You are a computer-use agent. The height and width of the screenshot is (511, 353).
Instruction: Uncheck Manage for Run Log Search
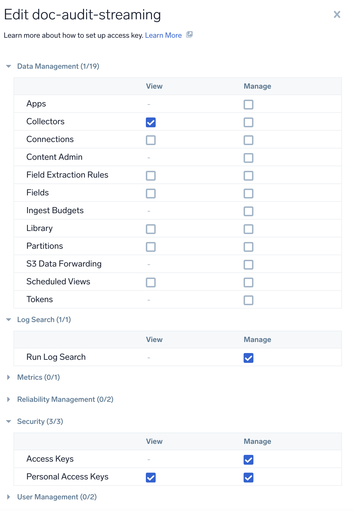click(249, 358)
